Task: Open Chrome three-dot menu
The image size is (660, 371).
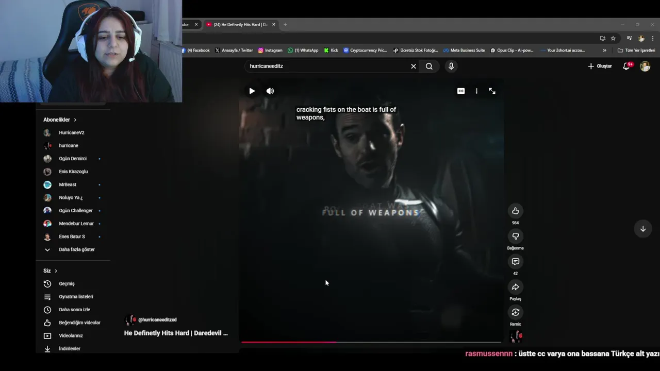Action: [653, 38]
